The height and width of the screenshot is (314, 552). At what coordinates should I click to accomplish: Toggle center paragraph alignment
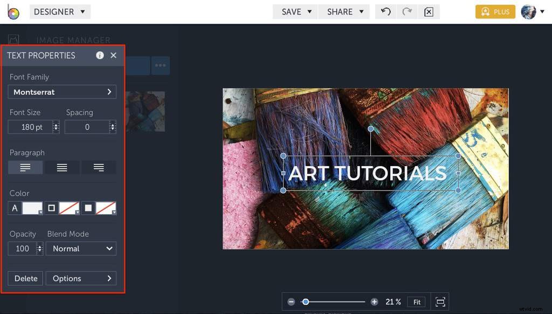[x=61, y=167]
